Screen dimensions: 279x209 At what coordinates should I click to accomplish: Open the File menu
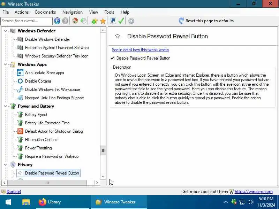(x=6, y=12)
